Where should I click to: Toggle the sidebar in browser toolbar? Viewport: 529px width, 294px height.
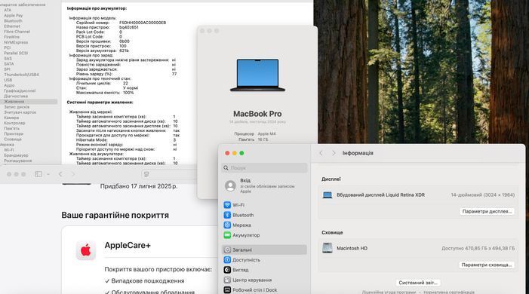pos(38,174)
